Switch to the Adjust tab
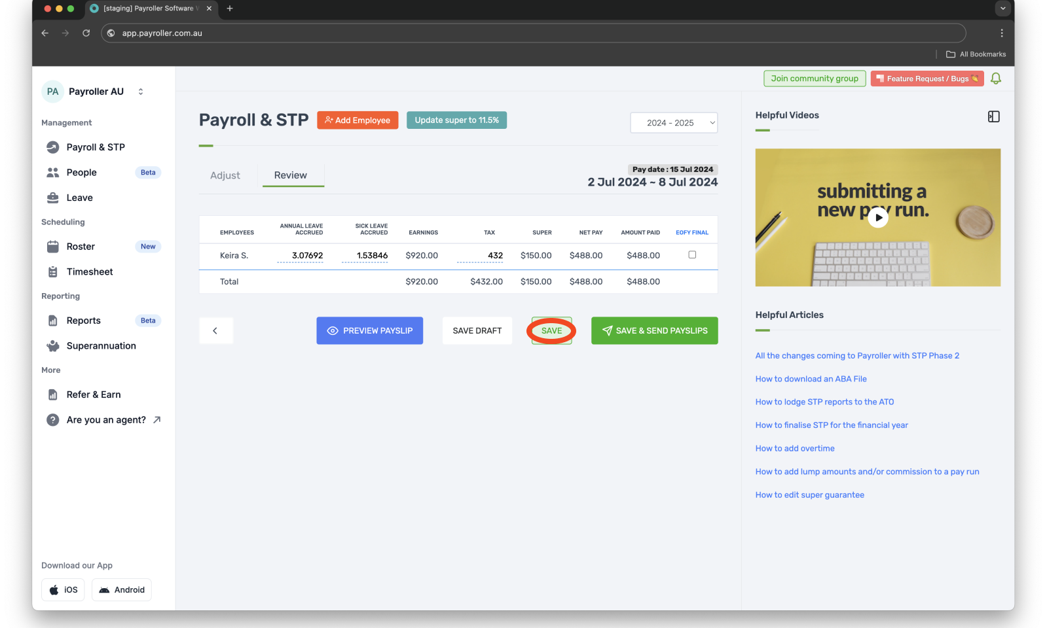Image resolution: width=1047 pixels, height=628 pixels. [225, 175]
